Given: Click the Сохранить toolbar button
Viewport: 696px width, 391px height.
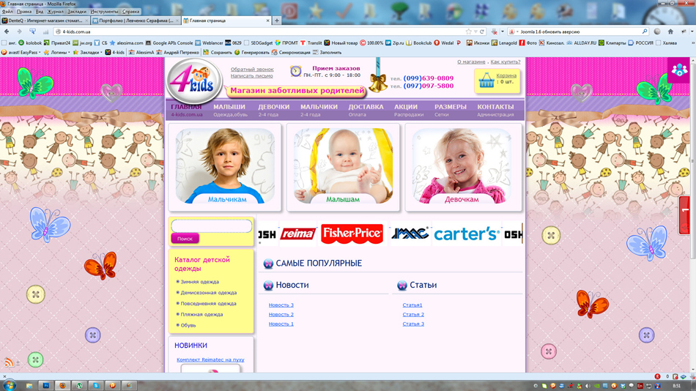Looking at the screenshot, I should [218, 53].
